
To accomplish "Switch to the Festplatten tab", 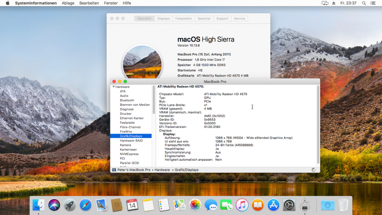I will tap(184, 18).
